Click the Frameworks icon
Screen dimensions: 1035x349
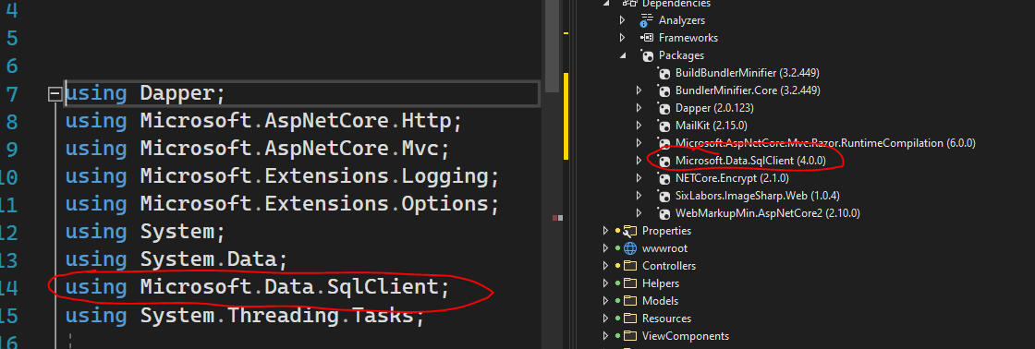pyautogui.click(x=648, y=38)
